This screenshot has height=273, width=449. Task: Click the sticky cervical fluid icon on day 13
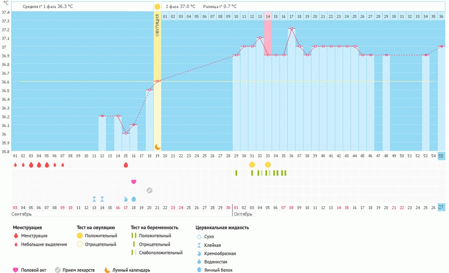click(94, 199)
